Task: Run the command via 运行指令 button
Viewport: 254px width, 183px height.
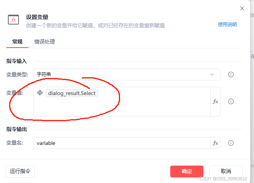Action: pyautogui.click(x=20, y=171)
